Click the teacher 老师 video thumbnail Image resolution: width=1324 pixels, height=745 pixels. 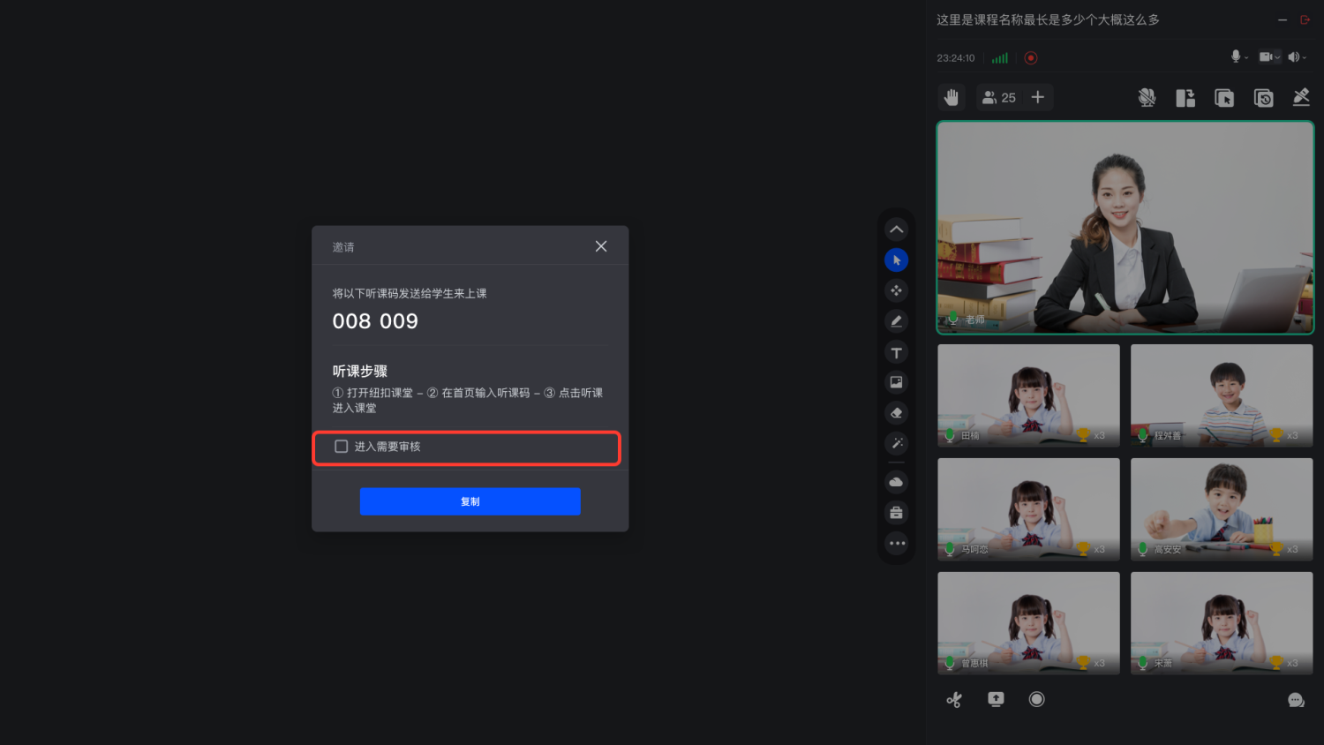point(1125,228)
